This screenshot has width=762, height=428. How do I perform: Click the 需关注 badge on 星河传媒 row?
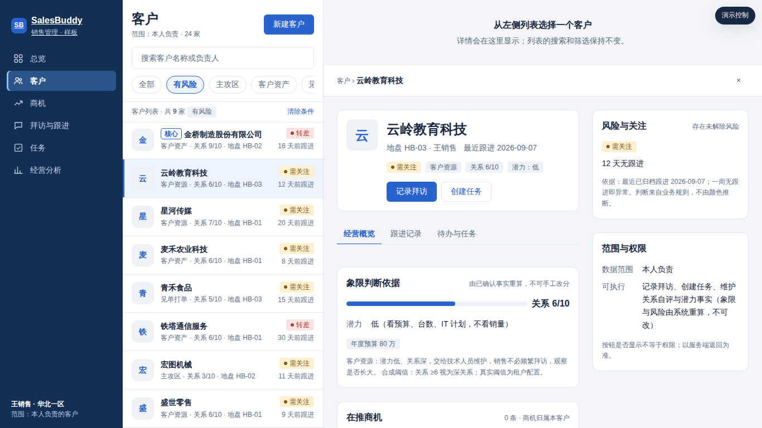297,210
